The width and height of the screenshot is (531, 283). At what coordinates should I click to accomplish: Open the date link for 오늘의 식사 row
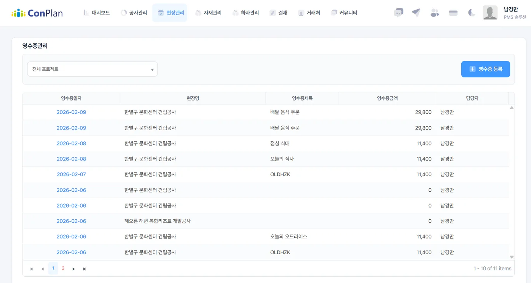(x=71, y=159)
